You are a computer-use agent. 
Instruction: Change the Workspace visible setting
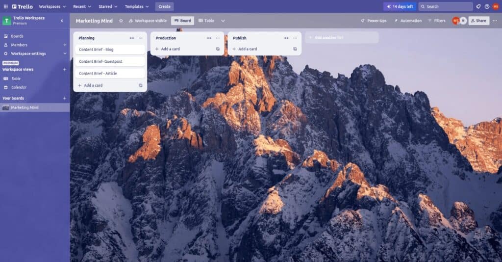pyautogui.click(x=147, y=21)
